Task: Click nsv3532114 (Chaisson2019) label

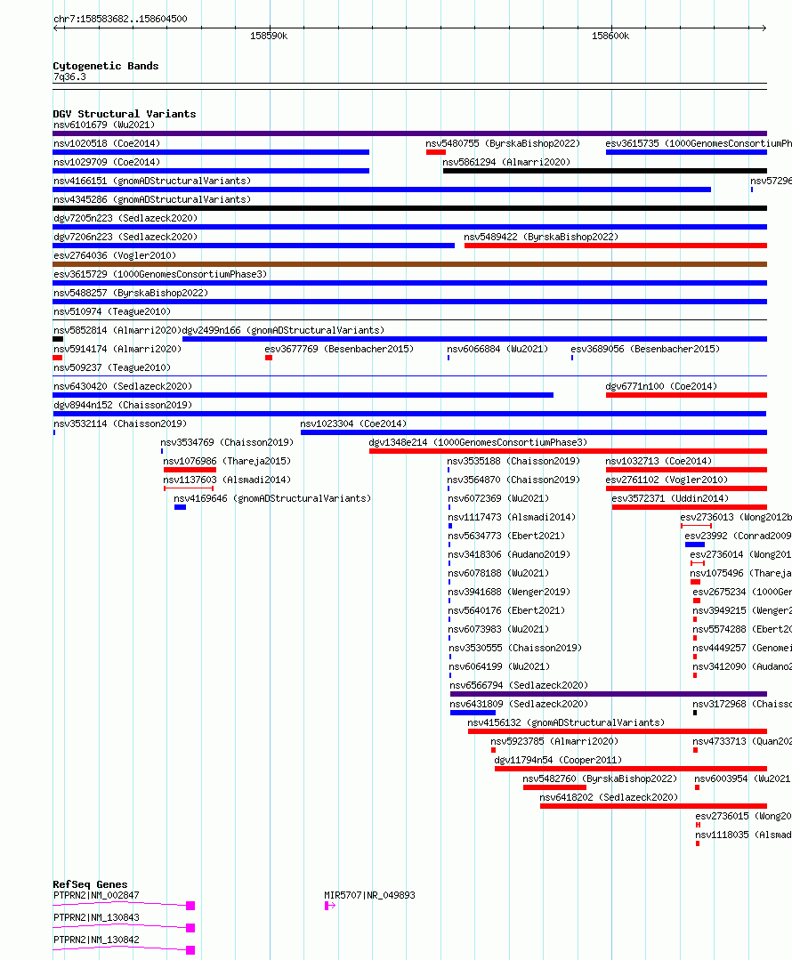Action: tap(120, 424)
